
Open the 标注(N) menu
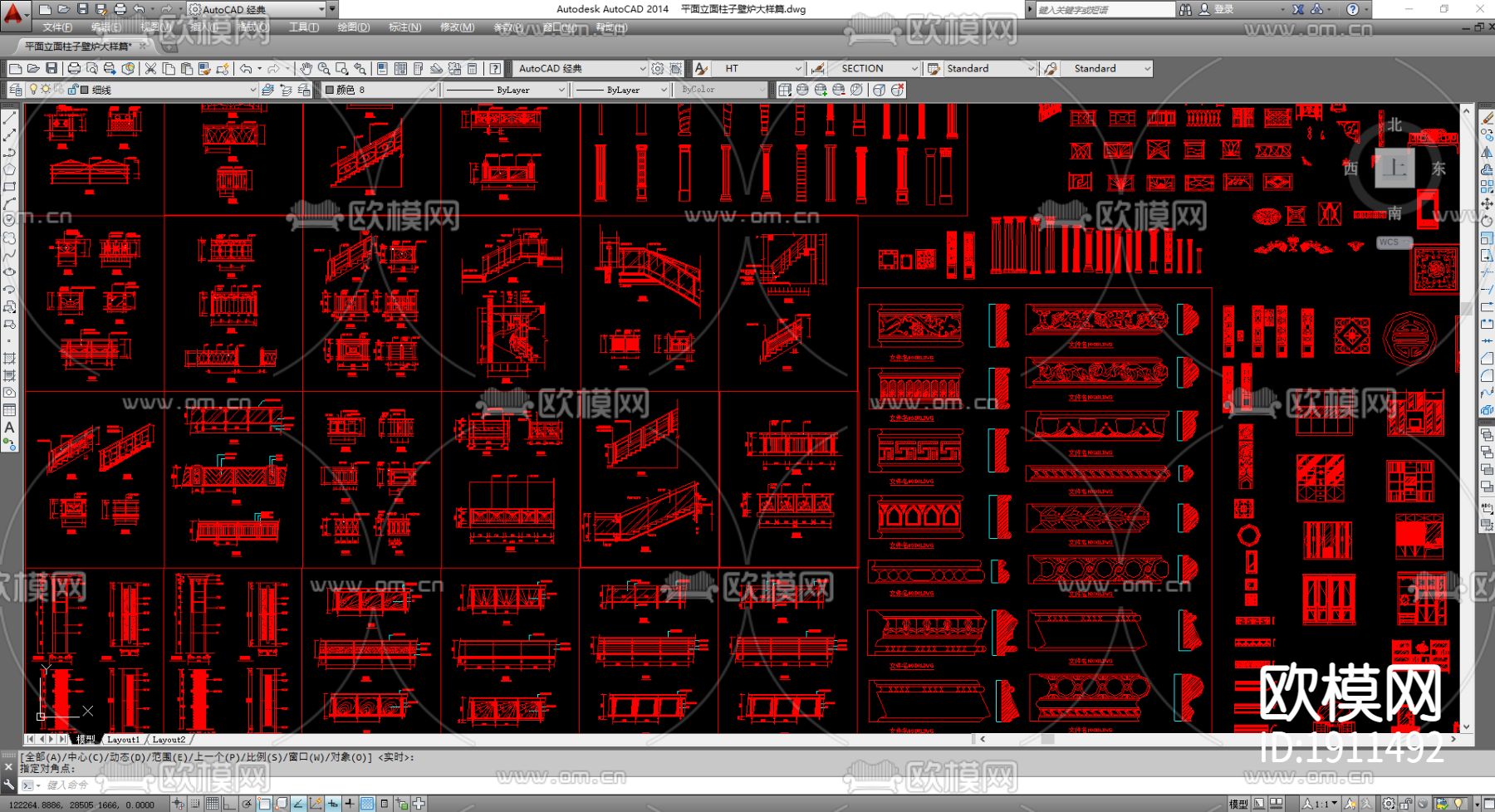405,27
